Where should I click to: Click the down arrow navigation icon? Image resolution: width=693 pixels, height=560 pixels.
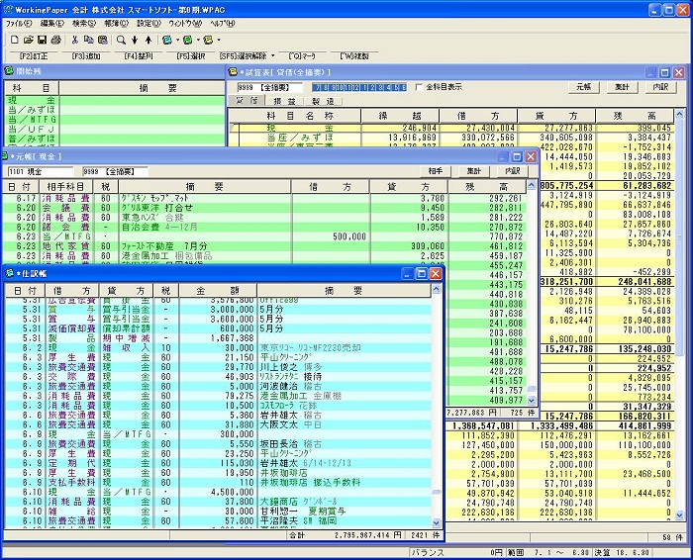click(135, 40)
